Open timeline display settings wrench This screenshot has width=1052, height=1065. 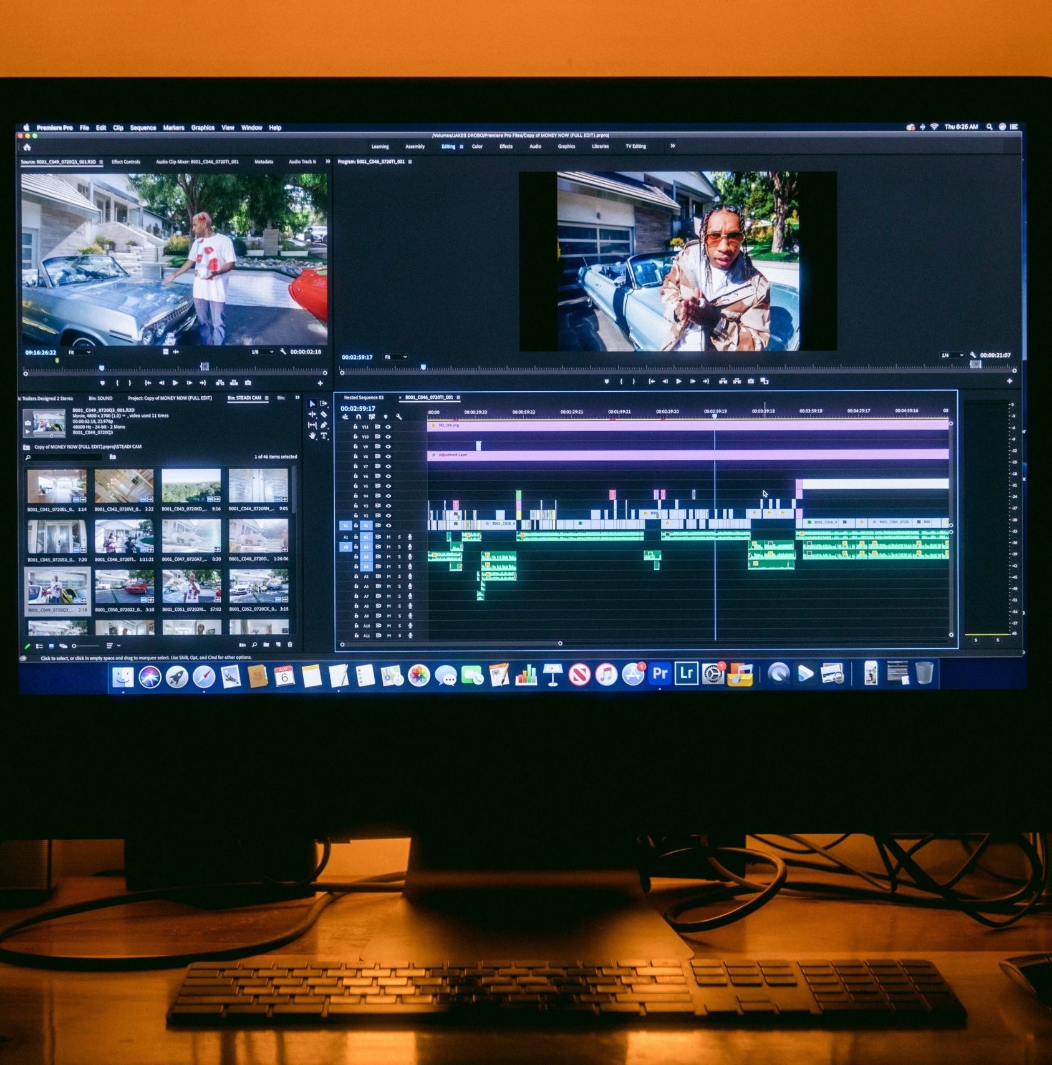click(x=399, y=417)
